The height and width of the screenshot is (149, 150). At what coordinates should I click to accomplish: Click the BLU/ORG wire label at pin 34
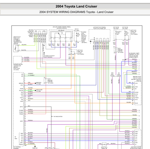[x=30, y=133]
